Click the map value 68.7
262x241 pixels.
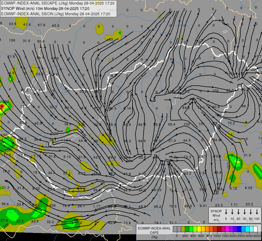(245, 106)
